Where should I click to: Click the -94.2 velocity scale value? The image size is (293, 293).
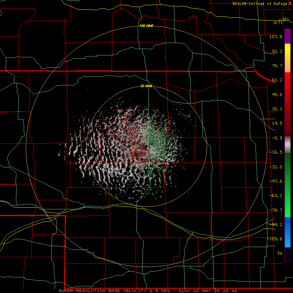(276, 224)
